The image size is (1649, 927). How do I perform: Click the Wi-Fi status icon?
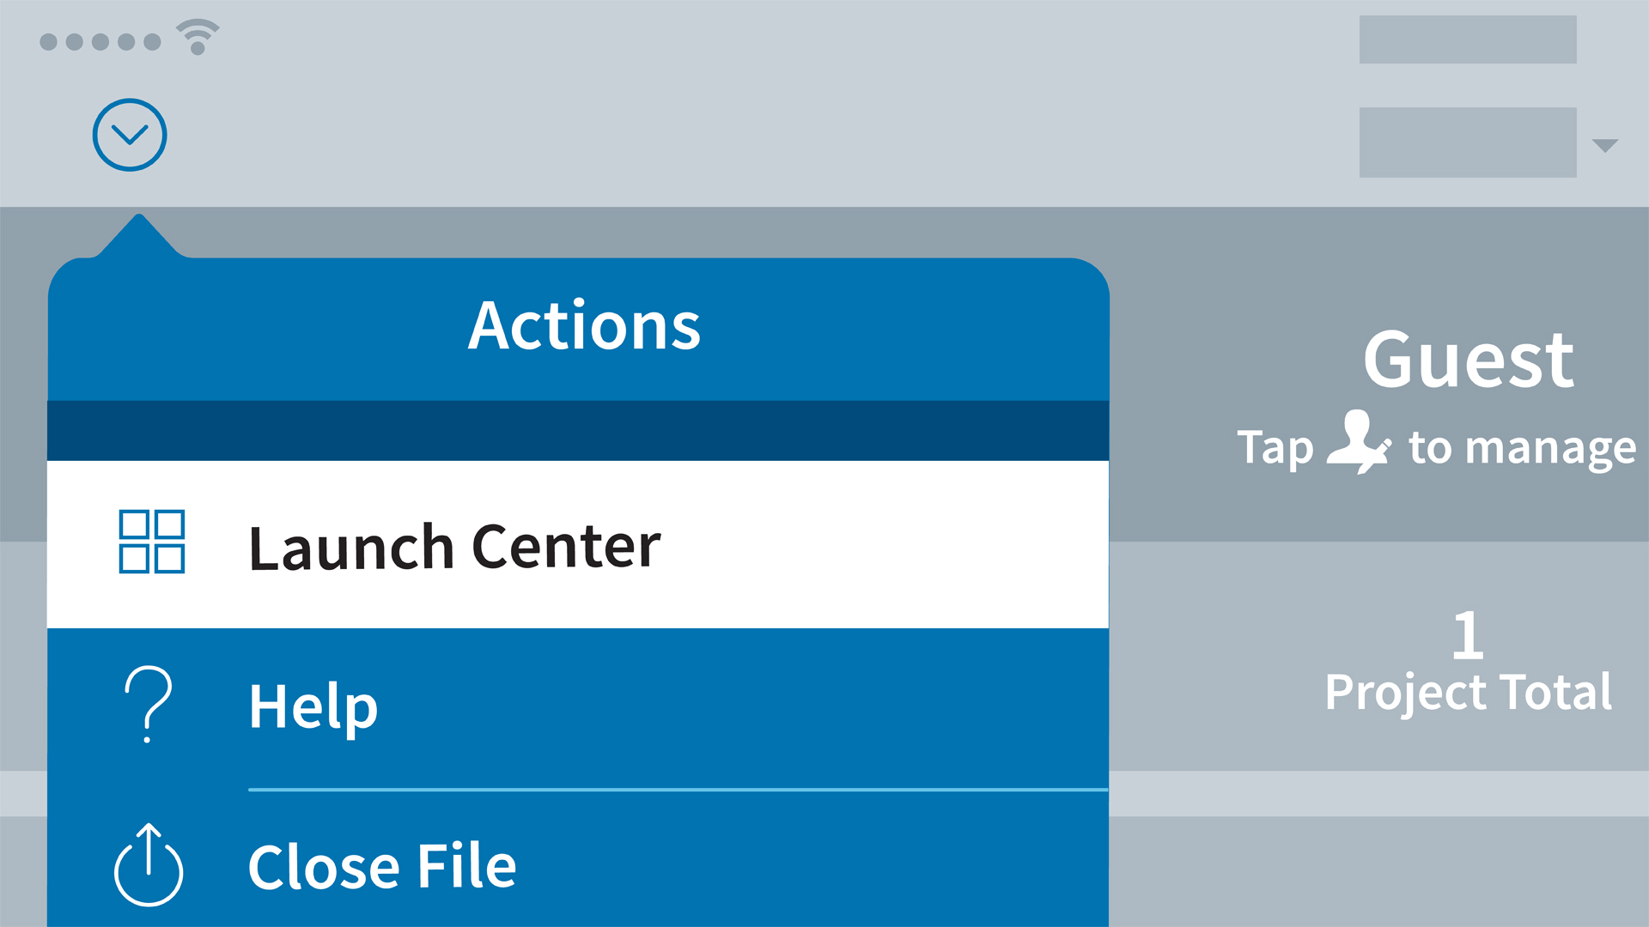pos(198,38)
